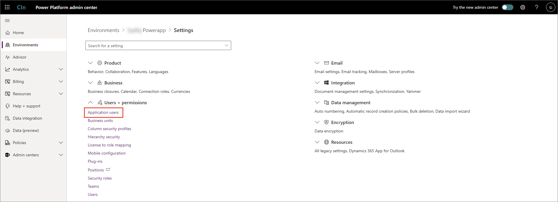Collapse the Users + permissions section chevron
Screen dimensions: 558x202
point(90,102)
